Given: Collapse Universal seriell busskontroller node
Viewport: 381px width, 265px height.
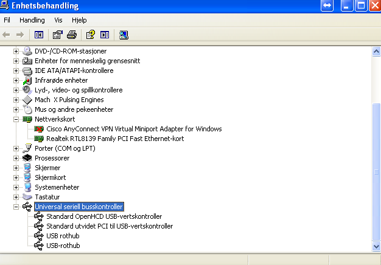Looking at the screenshot, I should [16, 207].
